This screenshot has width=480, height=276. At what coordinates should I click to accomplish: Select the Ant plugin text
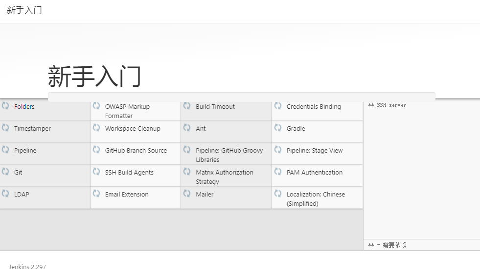tap(201, 128)
